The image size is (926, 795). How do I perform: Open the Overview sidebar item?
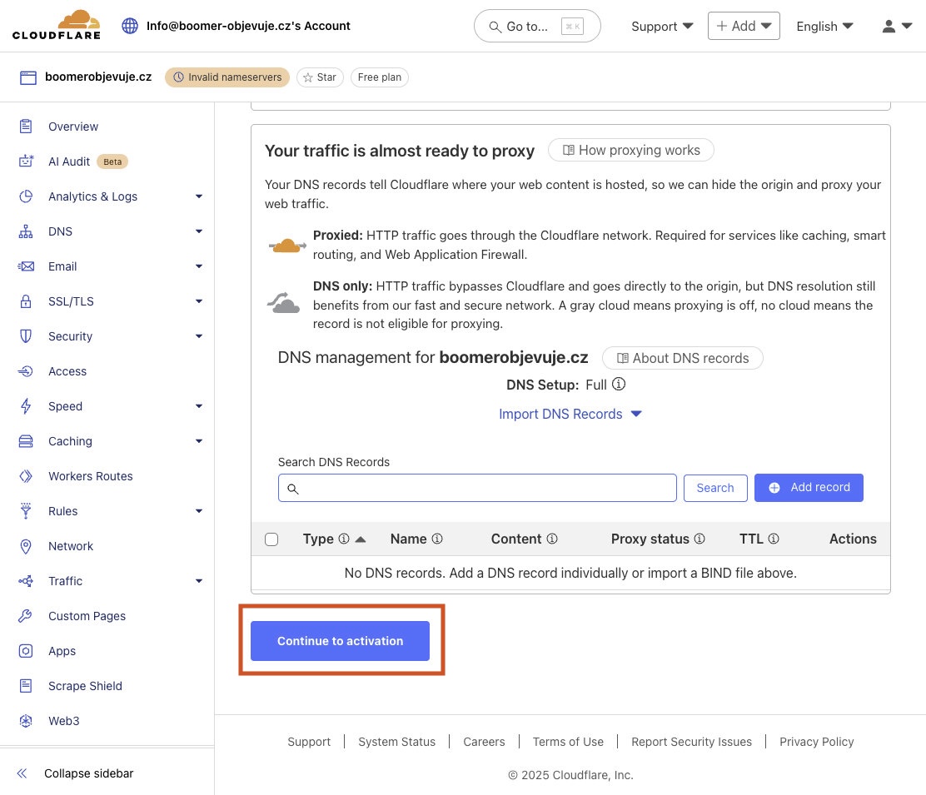pyautogui.click(x=73, y=127)
